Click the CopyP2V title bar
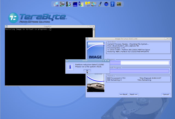The image size is (175, 119). click(48, 27)
